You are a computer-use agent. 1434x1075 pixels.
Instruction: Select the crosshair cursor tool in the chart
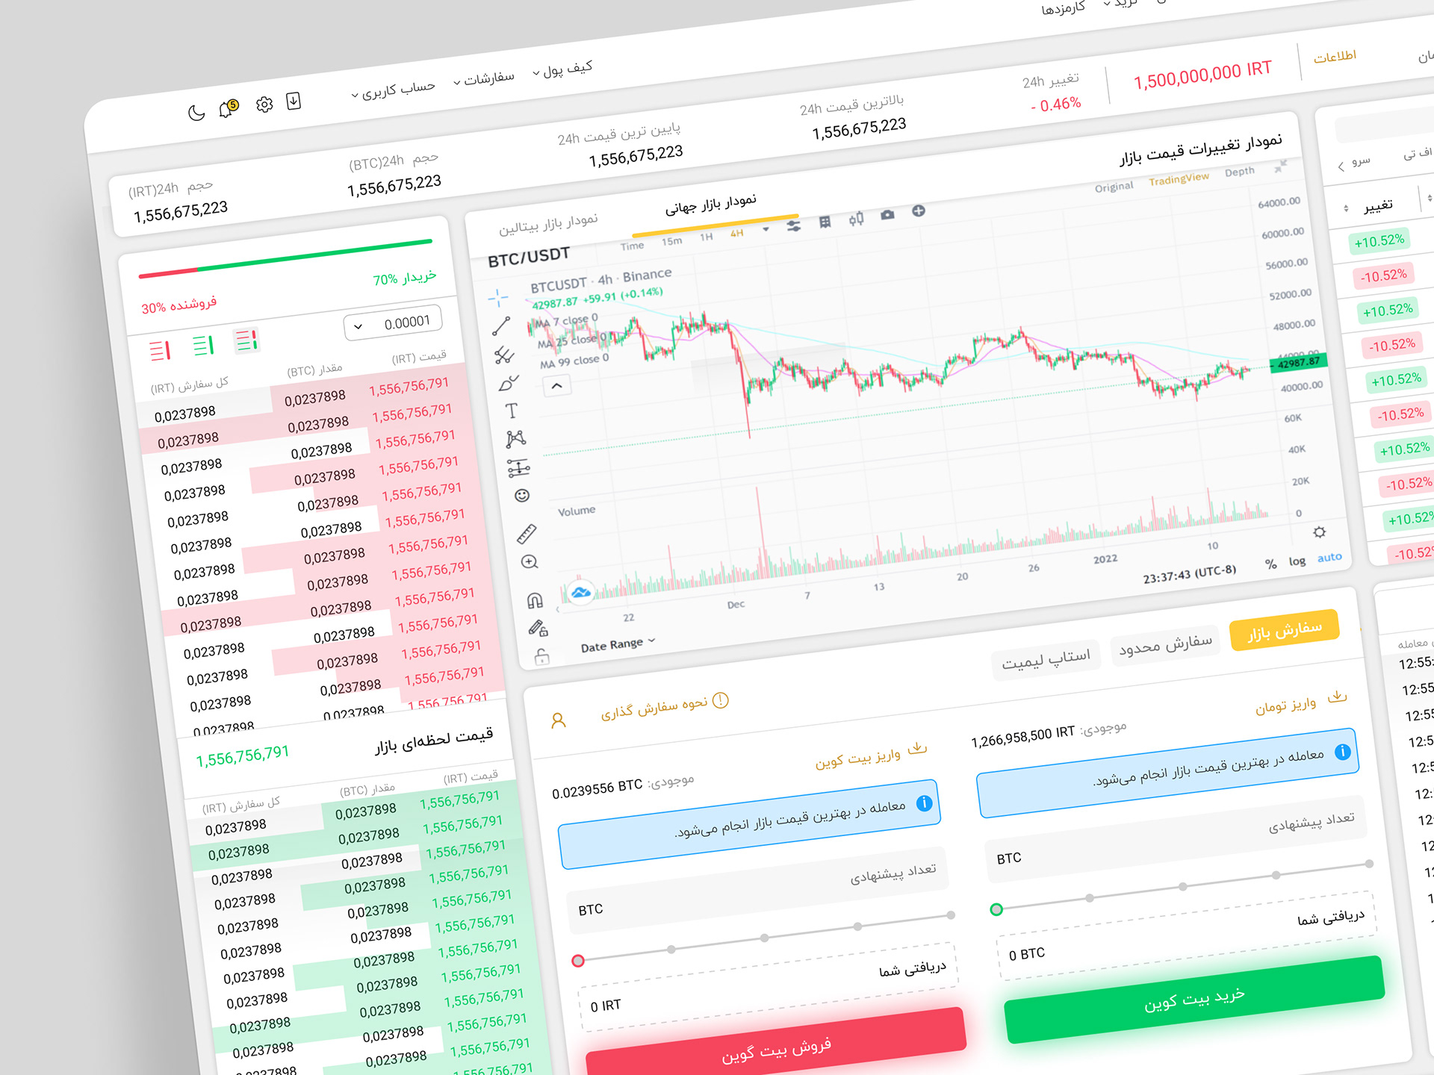click(497, 298)
